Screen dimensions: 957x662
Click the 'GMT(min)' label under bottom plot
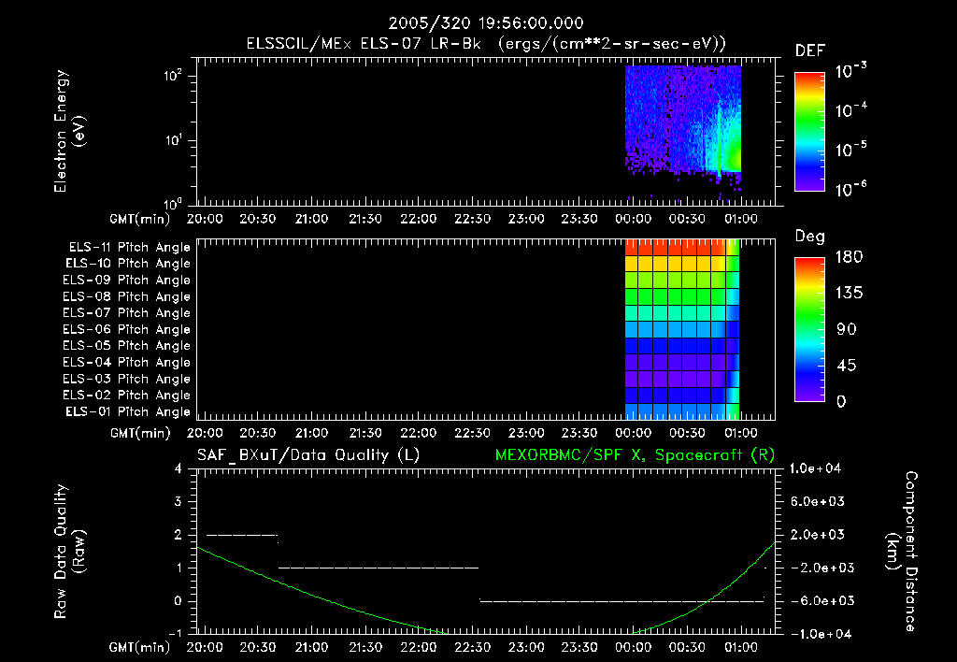coord(140,647)
